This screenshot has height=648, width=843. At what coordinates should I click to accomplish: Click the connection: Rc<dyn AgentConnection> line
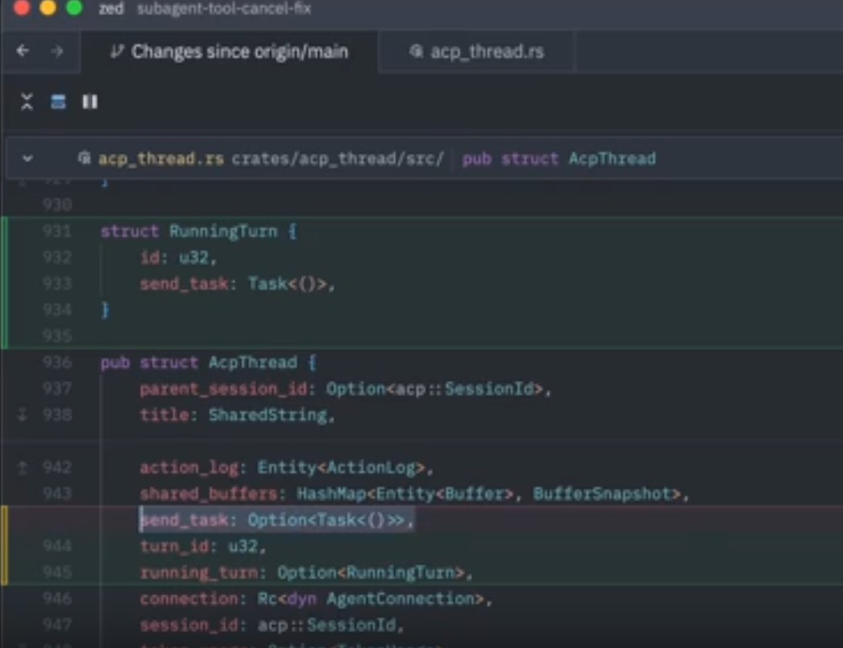point(316,599)
